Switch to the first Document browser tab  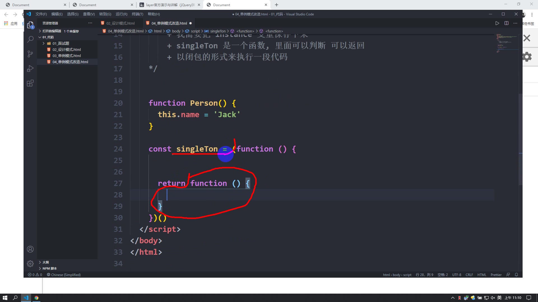click(x=35, y=5)
